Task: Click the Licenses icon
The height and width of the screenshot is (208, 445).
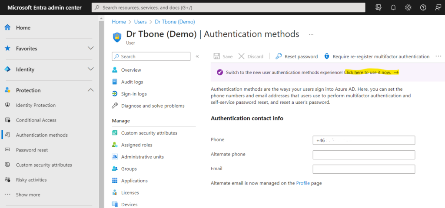Action: [x=115, y=192]
